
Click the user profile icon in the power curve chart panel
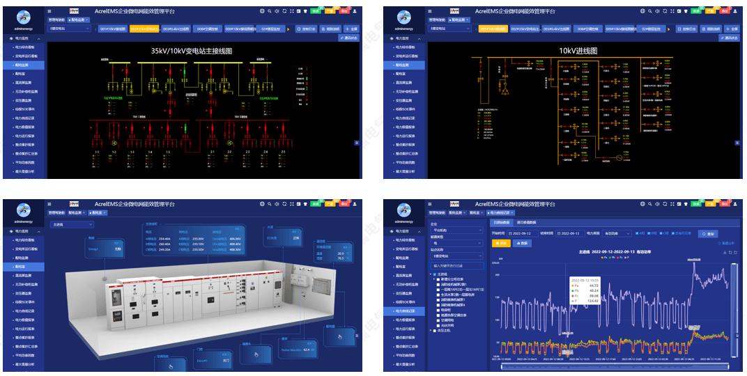pyautogui.click(x=734, y=205)
